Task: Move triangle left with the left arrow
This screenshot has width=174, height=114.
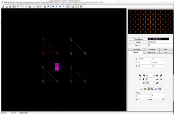Action: pos(157,79)
